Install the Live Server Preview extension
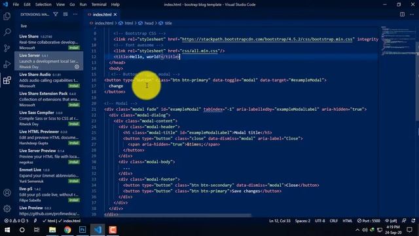The image size is (419, 236). [x=74, y=162]
